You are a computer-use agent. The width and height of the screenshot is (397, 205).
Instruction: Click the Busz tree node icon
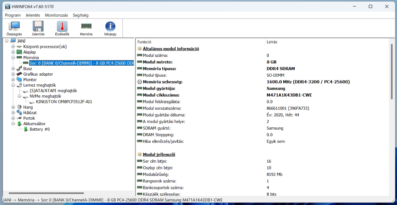pyautogui.click(x=19, y=69)
